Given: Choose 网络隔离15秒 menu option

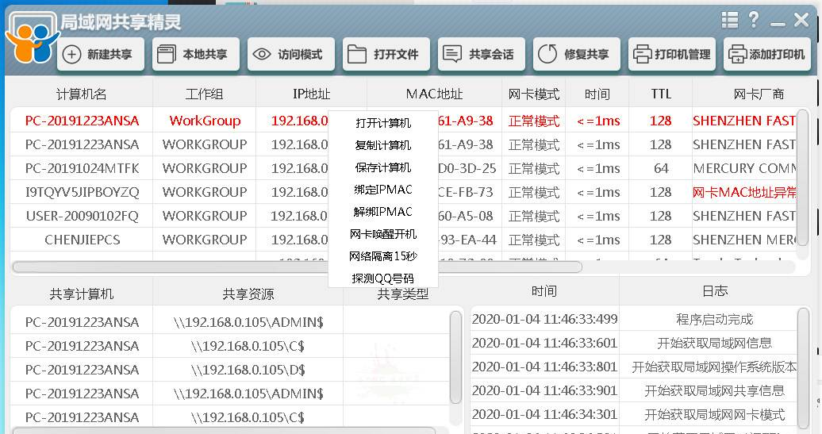Looking at the screenshot, I should tap(383, 256).
